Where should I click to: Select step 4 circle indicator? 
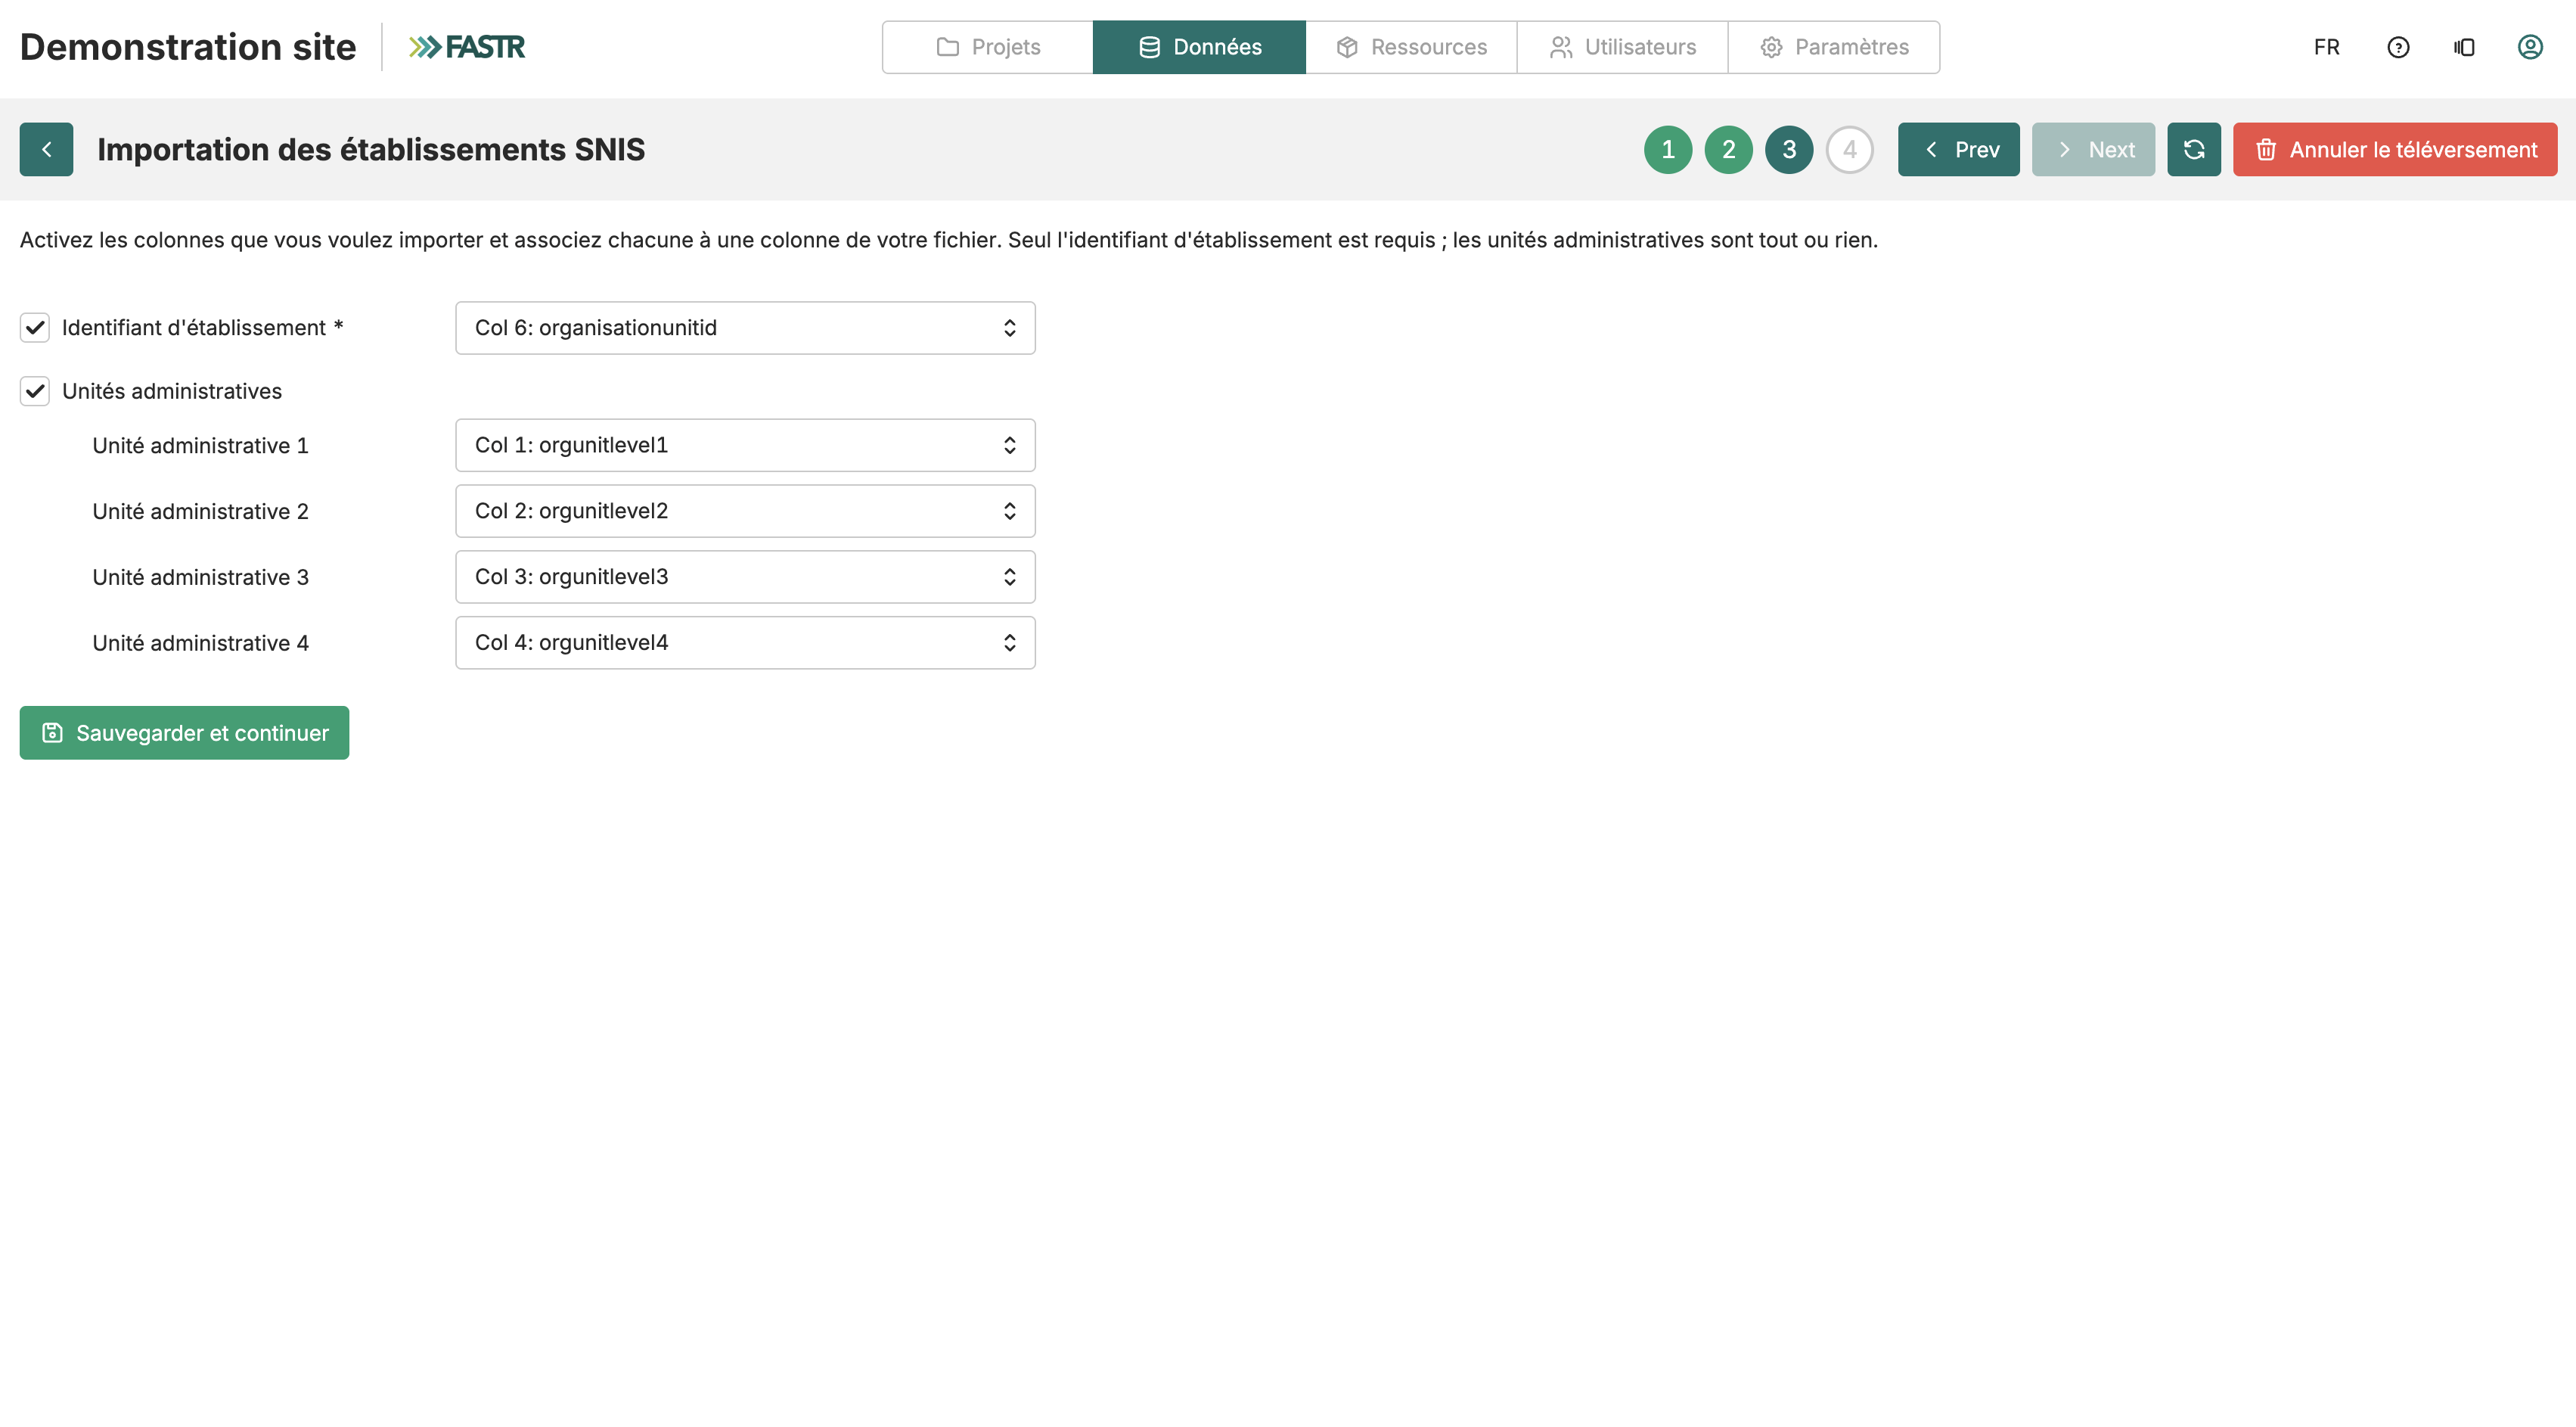coord(1849,149)
